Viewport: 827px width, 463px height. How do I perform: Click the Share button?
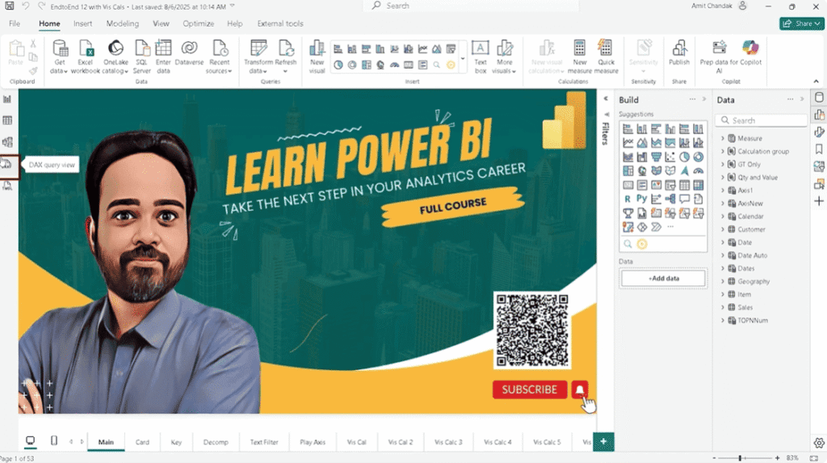pyautogui.click(x=801, y=23)
